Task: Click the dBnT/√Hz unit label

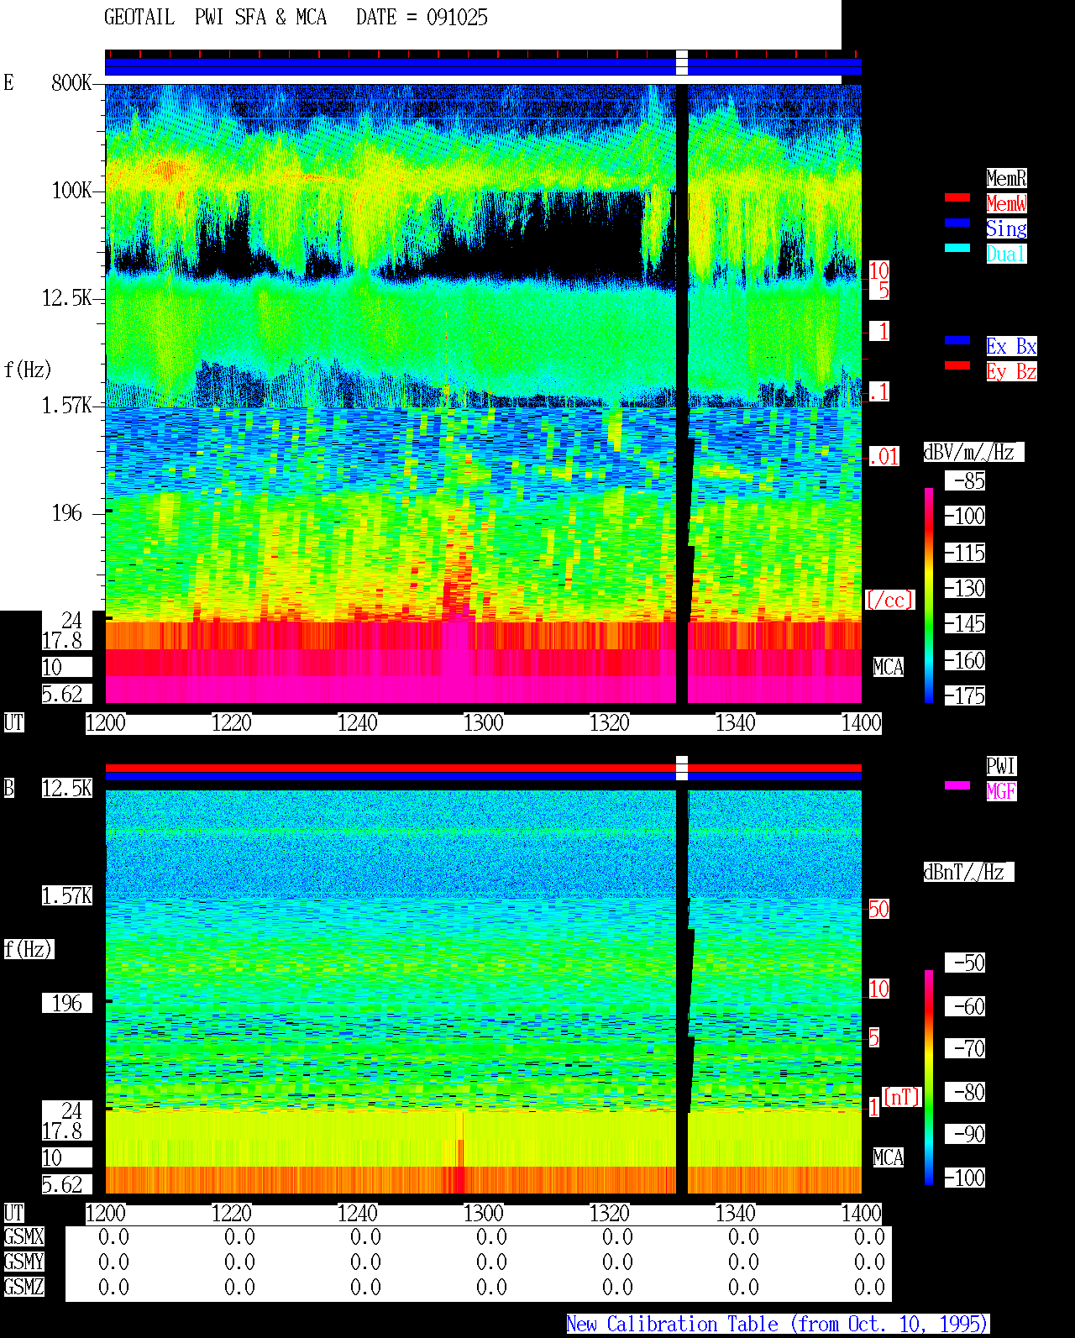Action: [x=968, y=872]
